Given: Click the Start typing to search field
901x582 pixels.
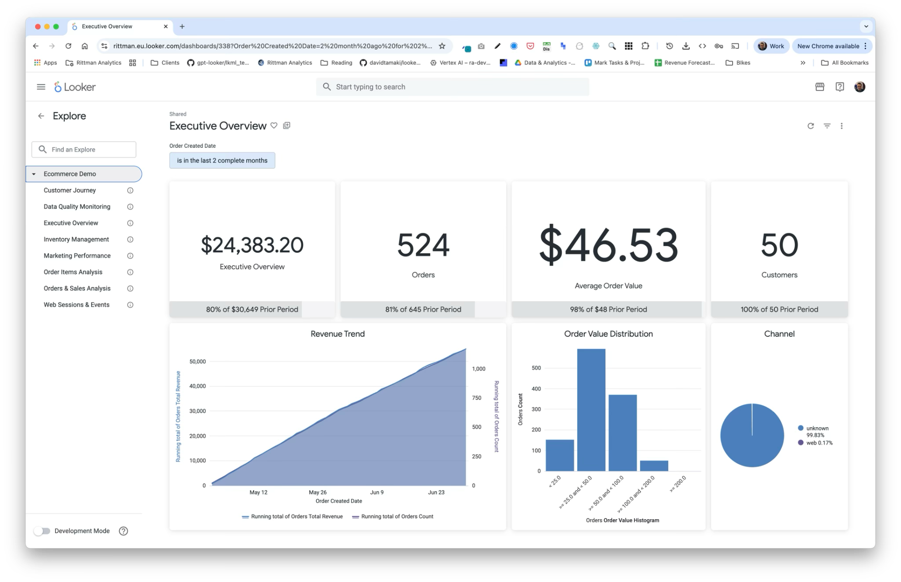Looking at the screenshot, I should pyautogui.click(x=452, y=87).
